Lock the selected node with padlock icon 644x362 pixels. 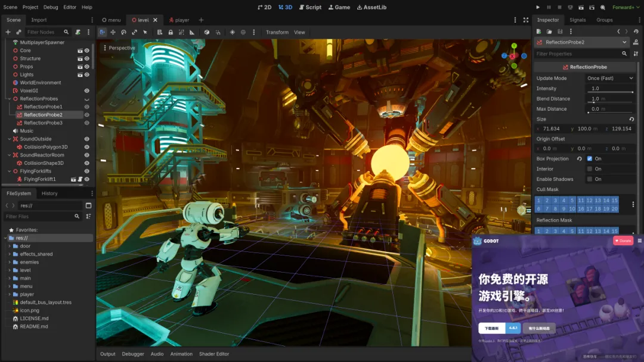pos(171,32)
